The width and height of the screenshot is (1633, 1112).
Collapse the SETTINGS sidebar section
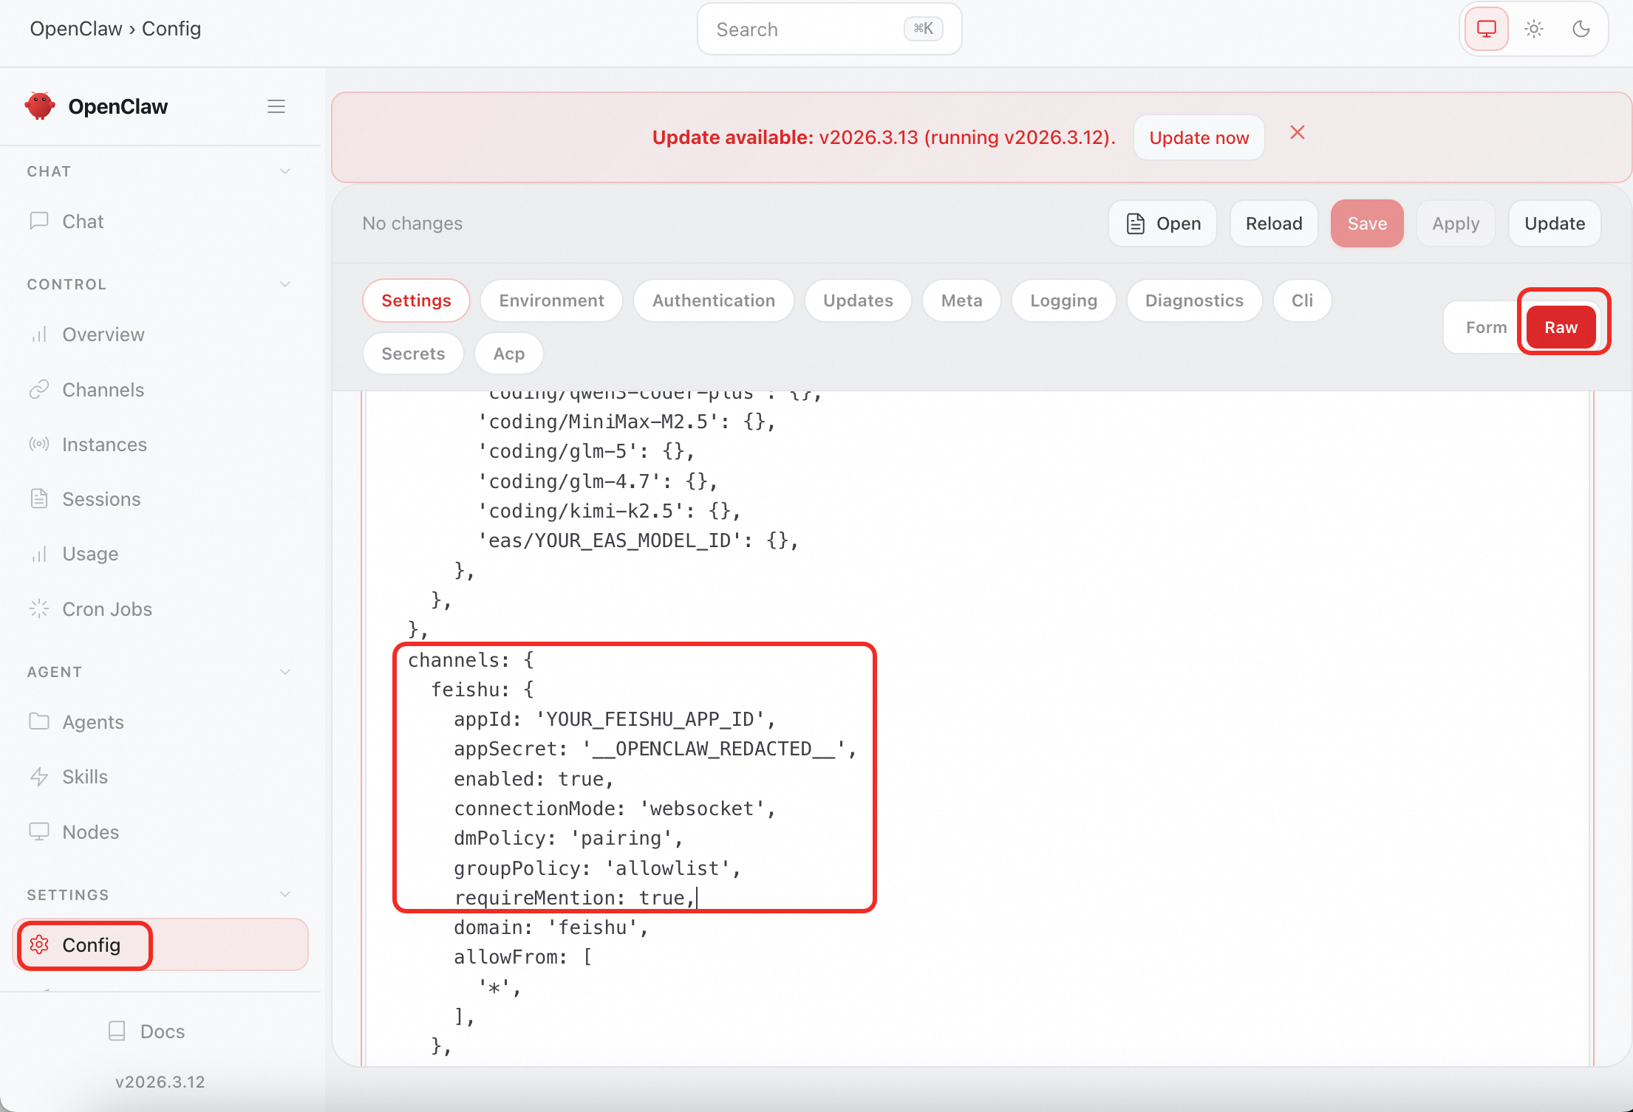285,895
